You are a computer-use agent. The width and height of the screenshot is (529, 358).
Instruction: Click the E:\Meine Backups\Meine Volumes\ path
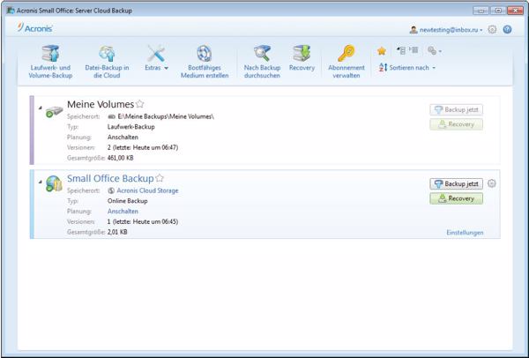coord(166,116)
